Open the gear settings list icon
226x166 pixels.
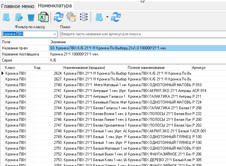pos(71,17)
